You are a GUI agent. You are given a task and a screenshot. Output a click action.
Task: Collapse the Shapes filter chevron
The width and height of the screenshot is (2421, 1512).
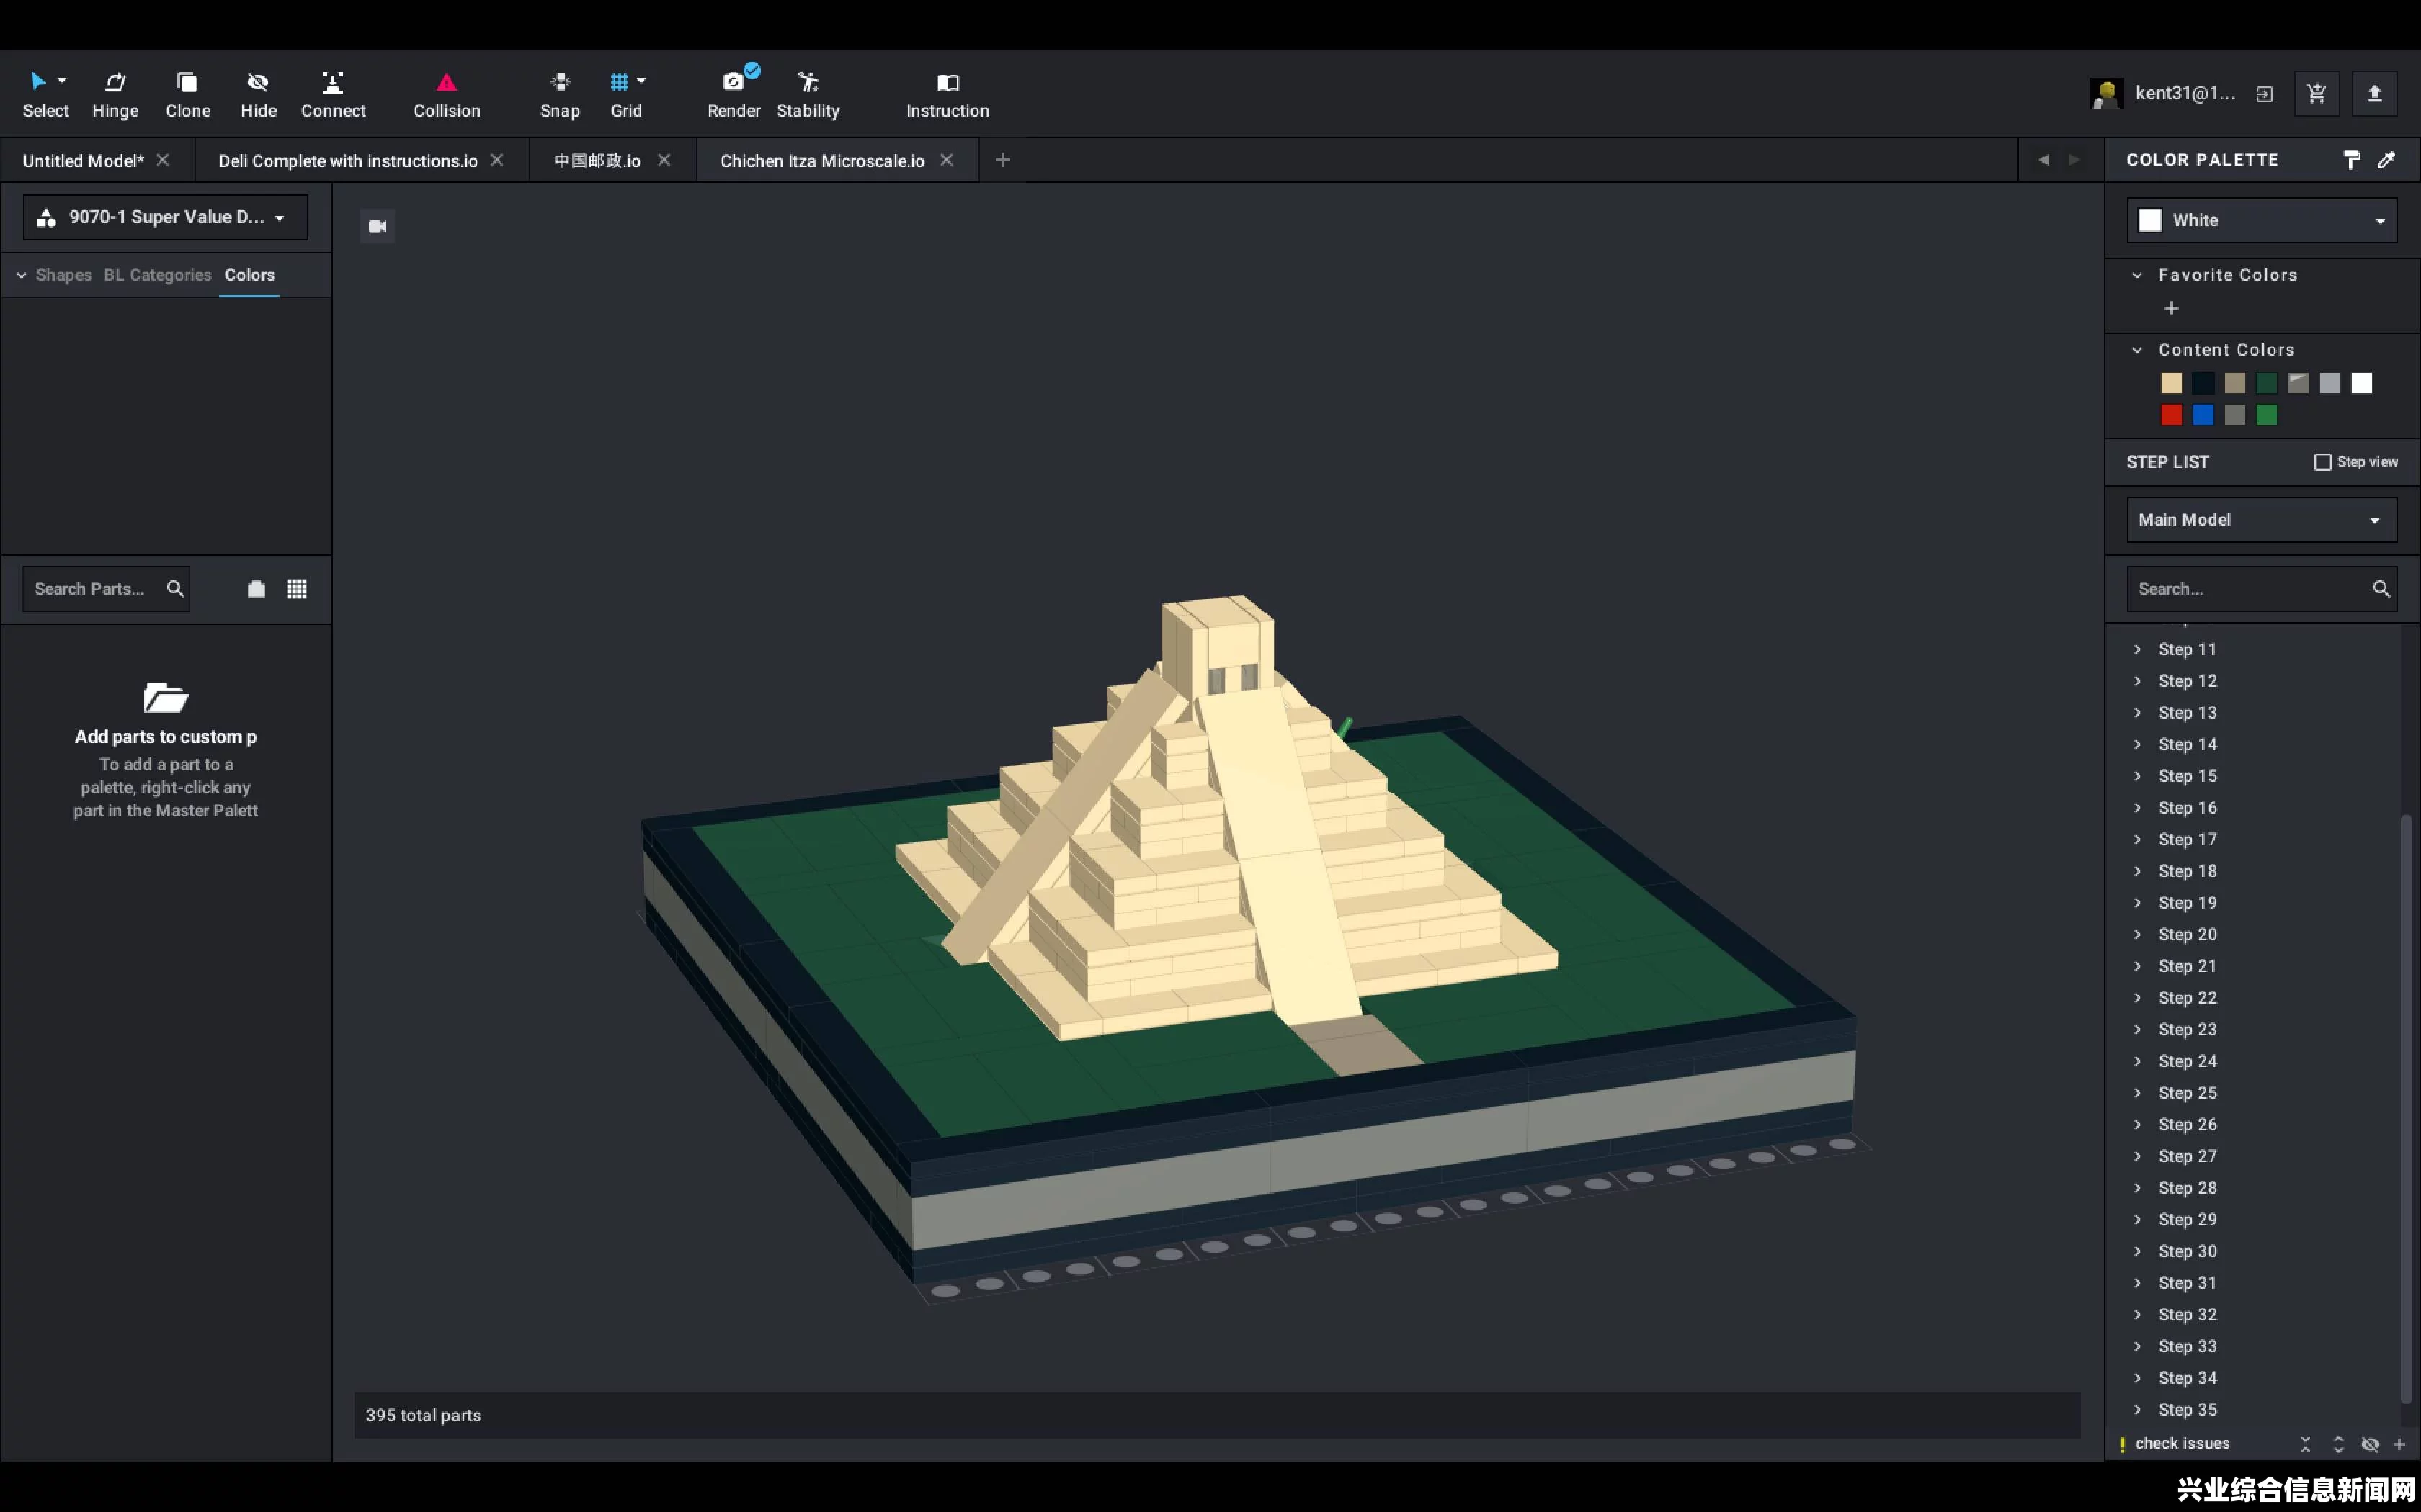pyautogui.click(x=21, y=275)
